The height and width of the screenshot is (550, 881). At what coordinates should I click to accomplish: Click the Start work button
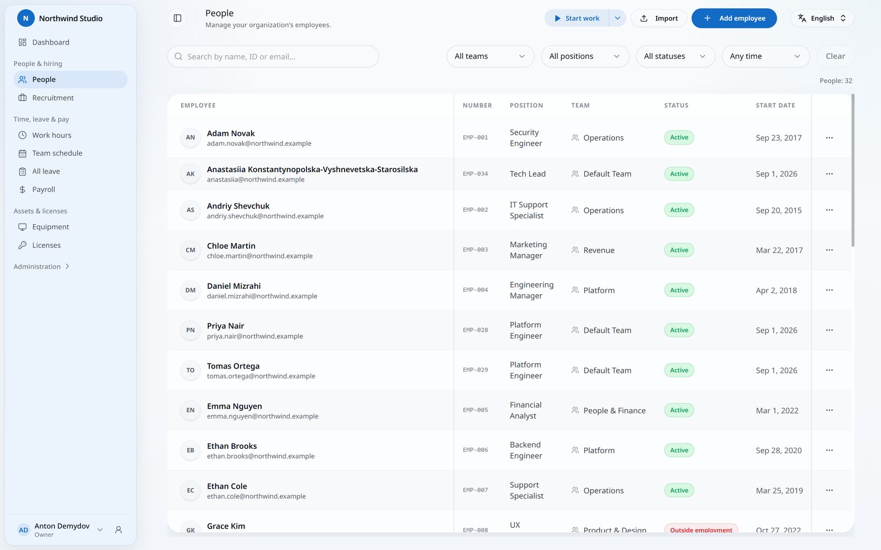click(577, 18)
